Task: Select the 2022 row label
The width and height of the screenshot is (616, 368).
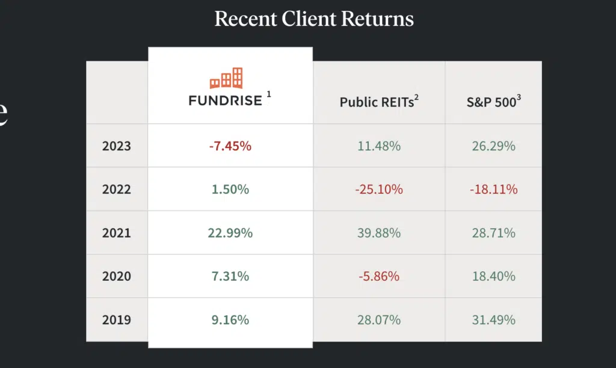Action: (117, 189)
